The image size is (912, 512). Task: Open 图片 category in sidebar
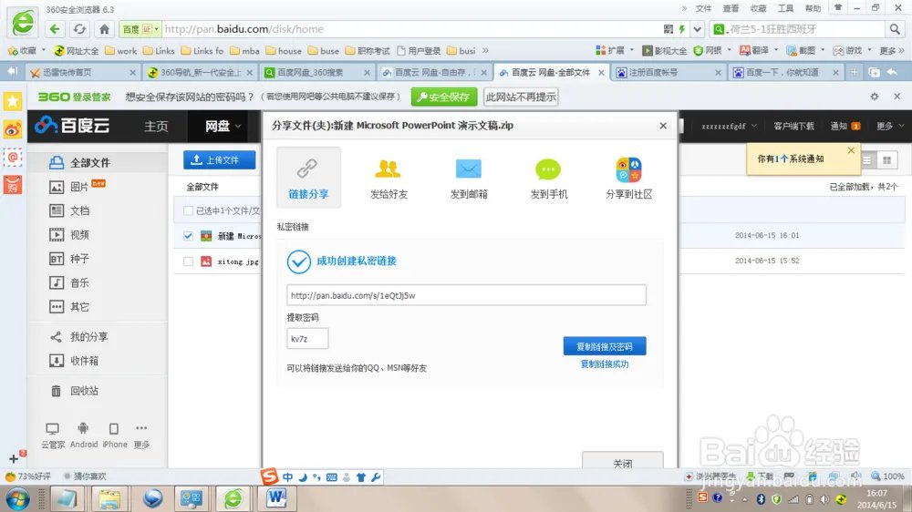(78, 187)
